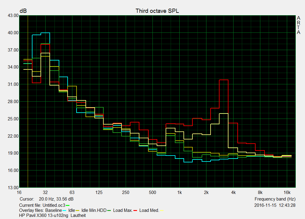Click the 63 frequency axis label
305x219 pixels.
tap(72, 192)
